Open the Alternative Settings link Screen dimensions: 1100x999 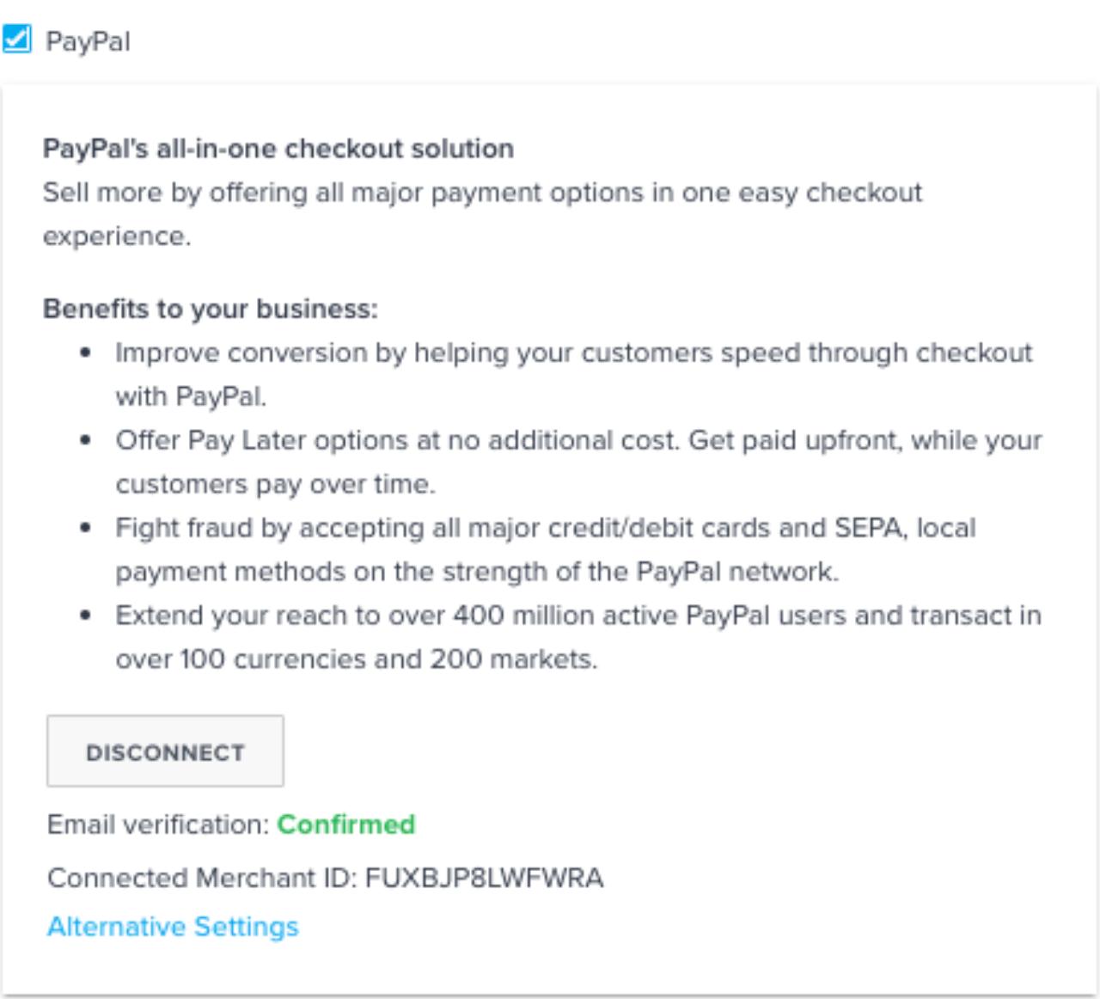173,926
